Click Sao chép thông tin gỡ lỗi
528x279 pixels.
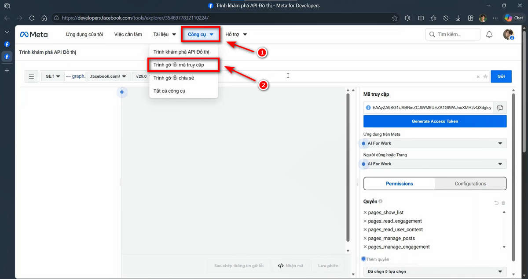click(238, 266)
